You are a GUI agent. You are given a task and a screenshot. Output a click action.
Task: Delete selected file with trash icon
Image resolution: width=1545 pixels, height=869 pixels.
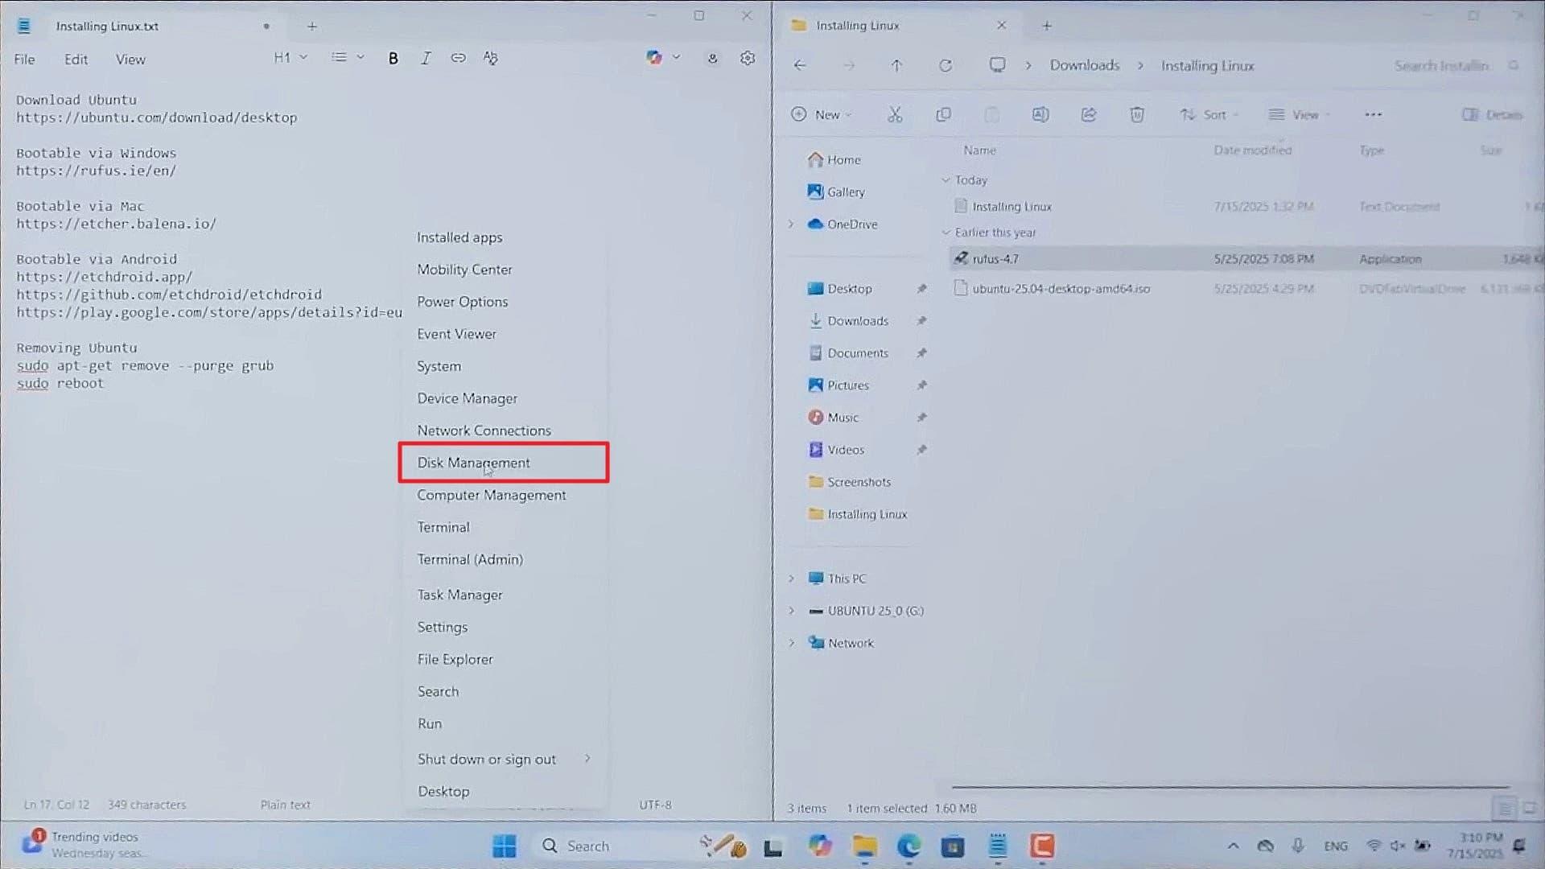click(1137, 114)
